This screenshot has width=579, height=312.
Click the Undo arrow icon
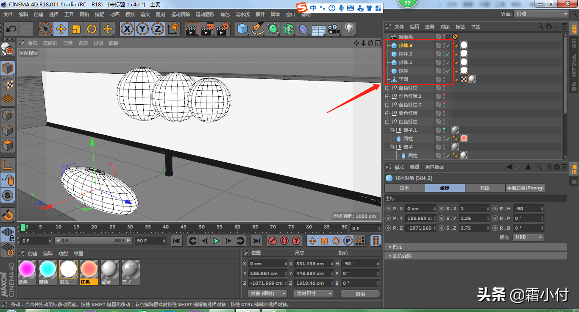[x=11, y=29]
